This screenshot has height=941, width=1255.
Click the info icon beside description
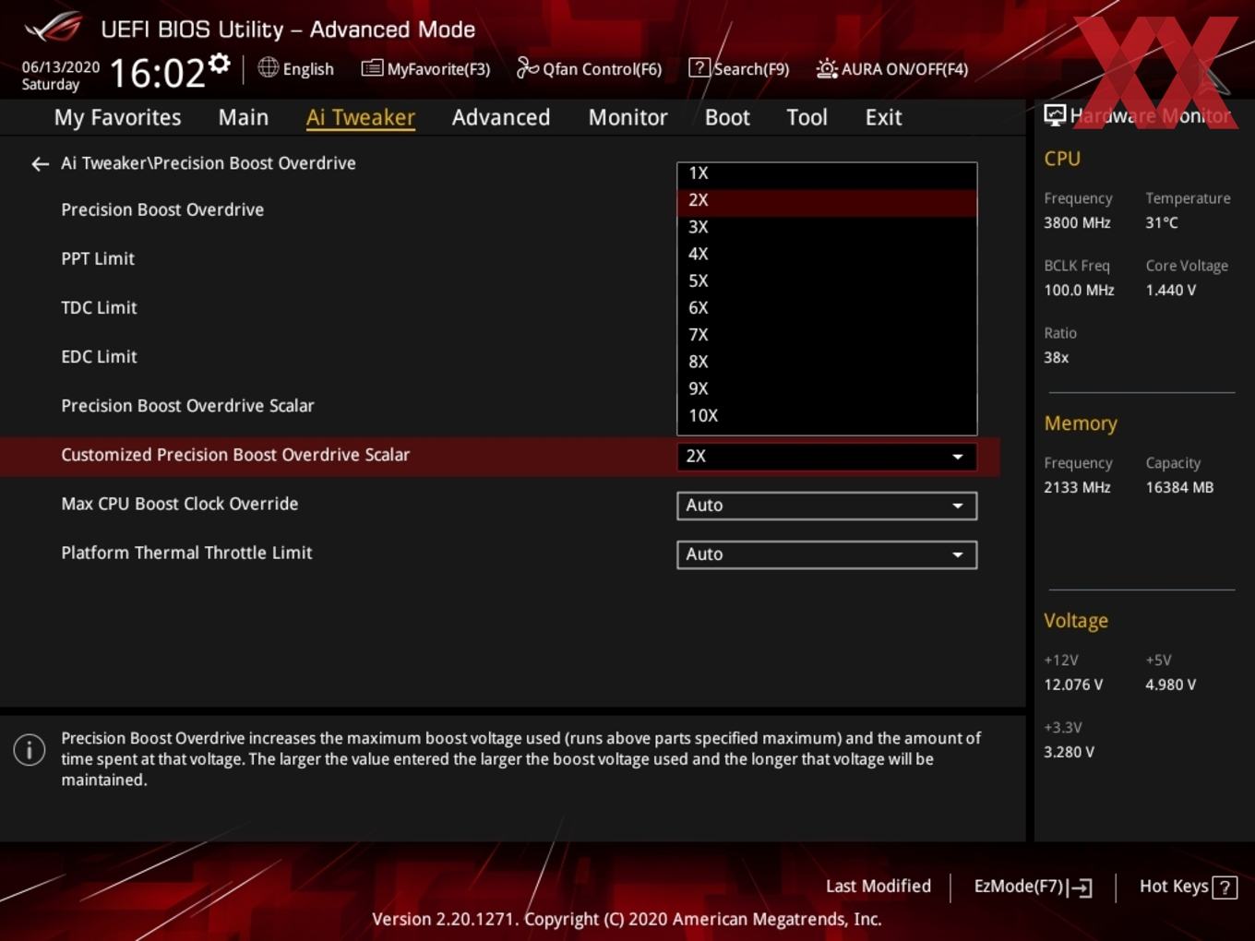30,749
